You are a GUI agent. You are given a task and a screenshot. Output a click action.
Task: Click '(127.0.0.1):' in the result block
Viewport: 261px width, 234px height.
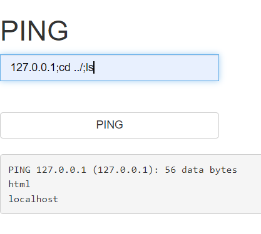click(x=125, y=170)
